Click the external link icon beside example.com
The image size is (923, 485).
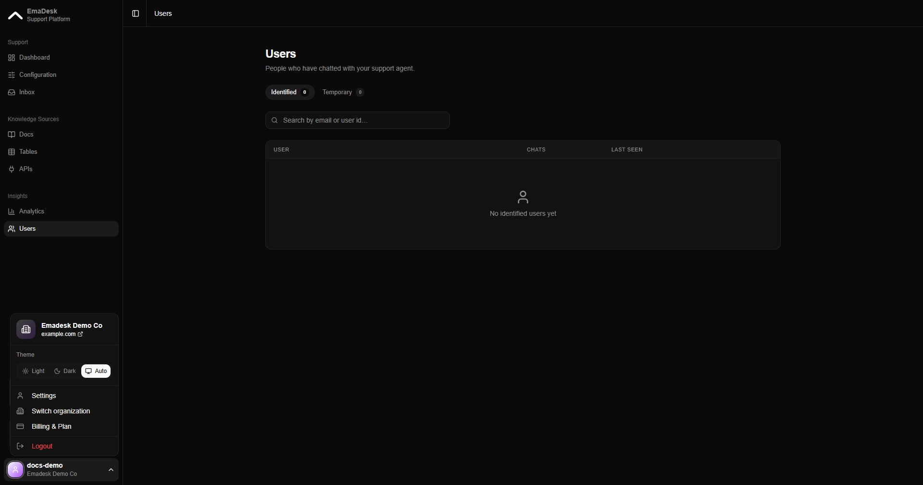pyautogui.click(x=80, y=334)
